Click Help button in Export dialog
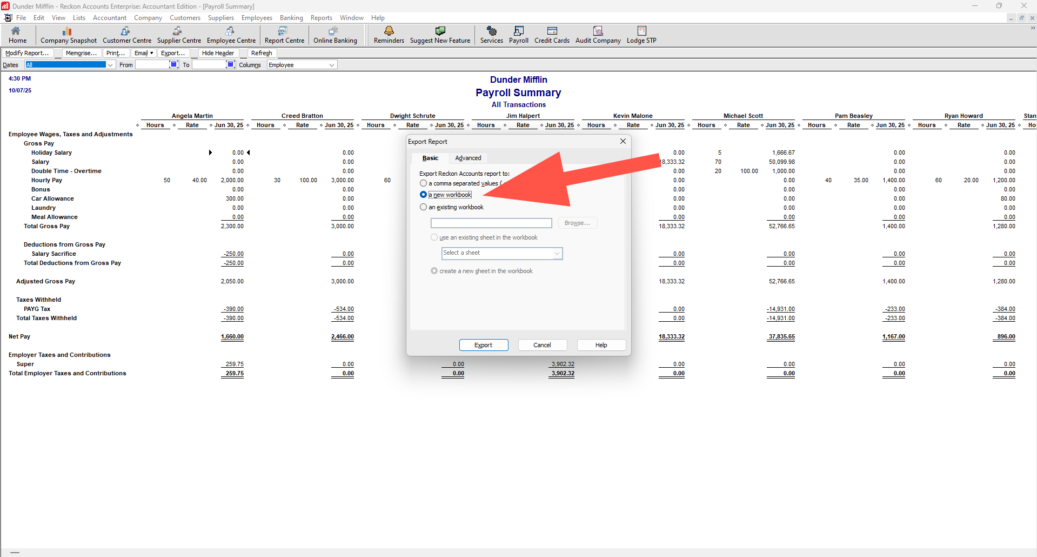This screenshot has height=557, width=1037. pos(601,345)
